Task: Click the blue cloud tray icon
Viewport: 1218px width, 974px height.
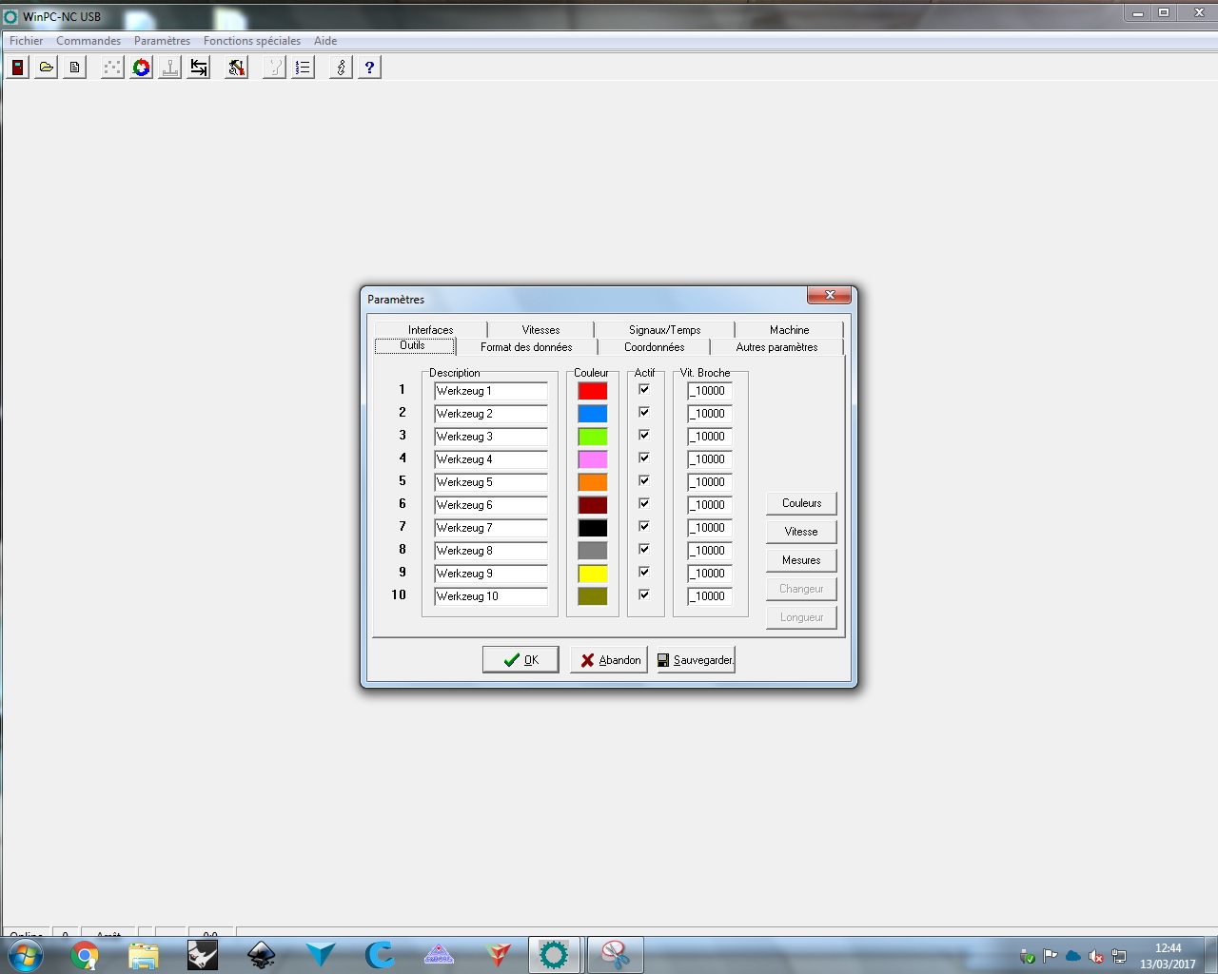Action: (1073, 956)
